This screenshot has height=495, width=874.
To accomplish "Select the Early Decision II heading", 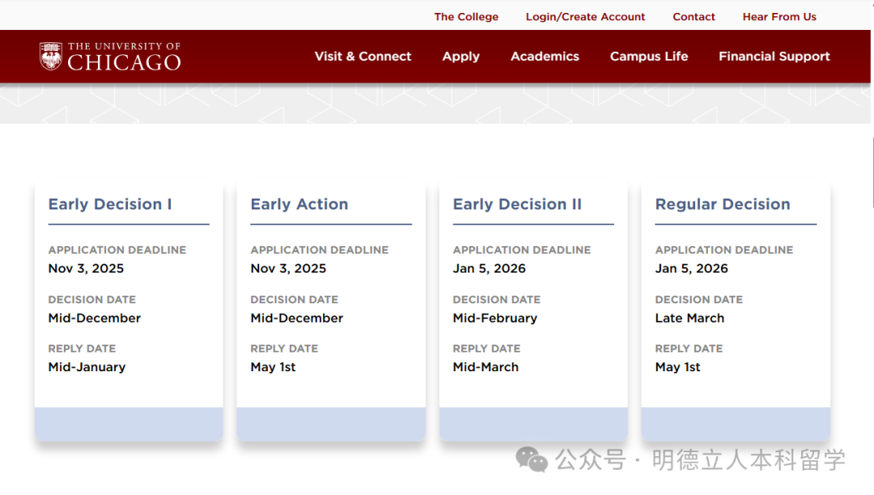I will pos(517,205).
